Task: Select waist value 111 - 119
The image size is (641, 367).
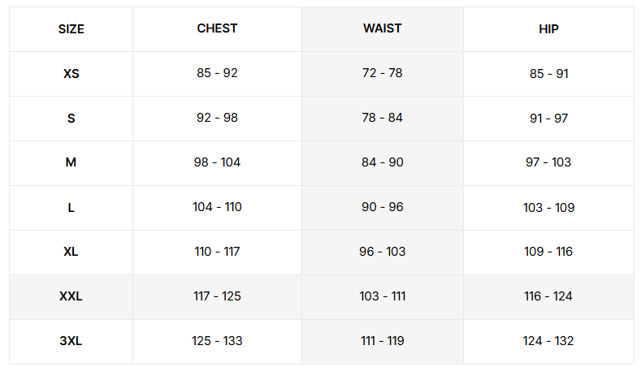Action: pos(382,340)
